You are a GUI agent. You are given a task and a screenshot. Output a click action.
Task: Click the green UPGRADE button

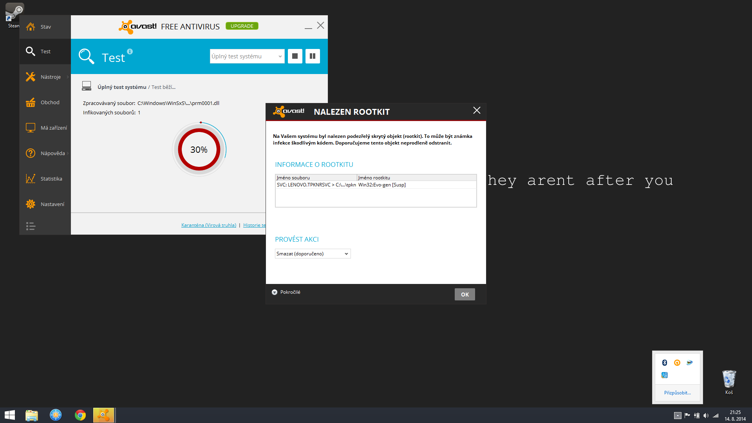pos(242,26)
